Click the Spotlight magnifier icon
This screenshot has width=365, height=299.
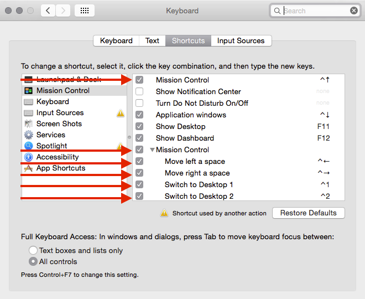coord(28,146)
